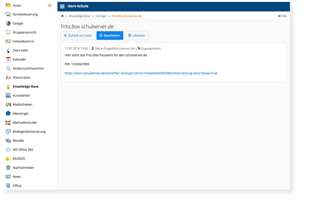
Task: Click the Knowledge-Base lightbulb icon
Action: pos(8,86)
